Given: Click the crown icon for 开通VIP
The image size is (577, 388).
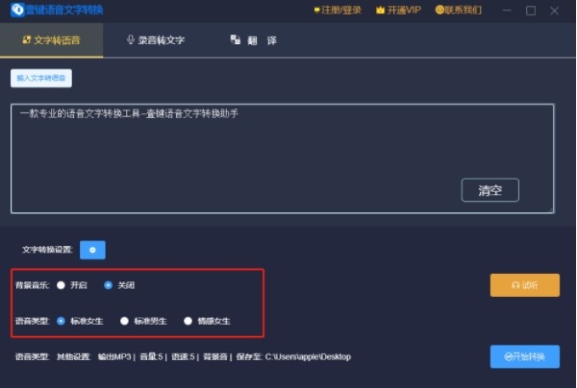Looking at the screenshot, I should pyautogui.click(x=380, y=11).
